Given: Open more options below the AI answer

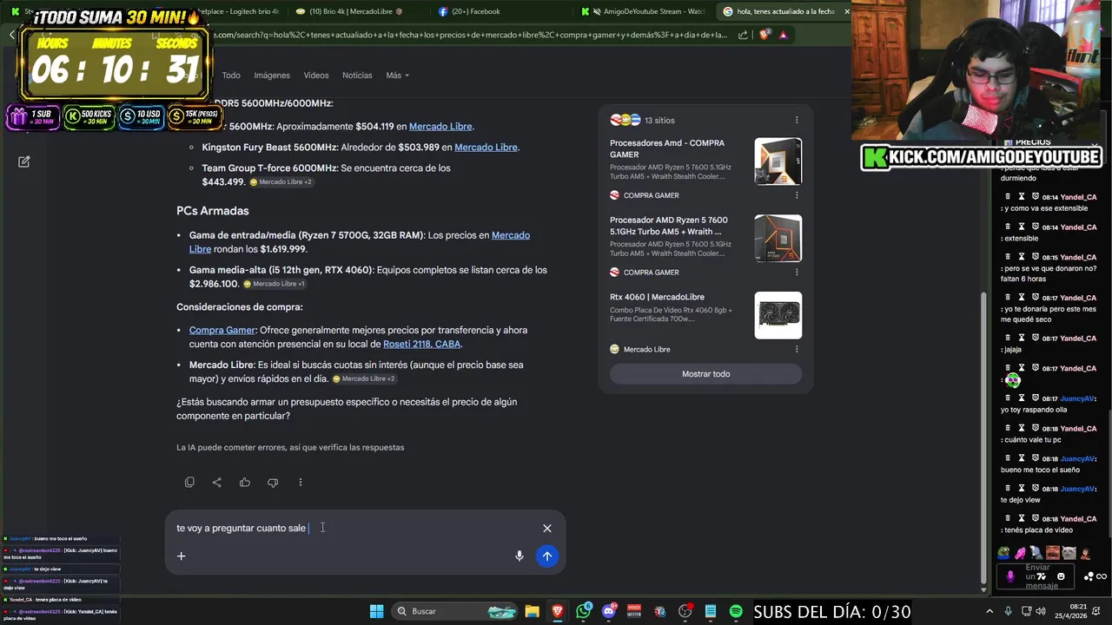Looking at the screenshot, I should (x=301, y=483).
